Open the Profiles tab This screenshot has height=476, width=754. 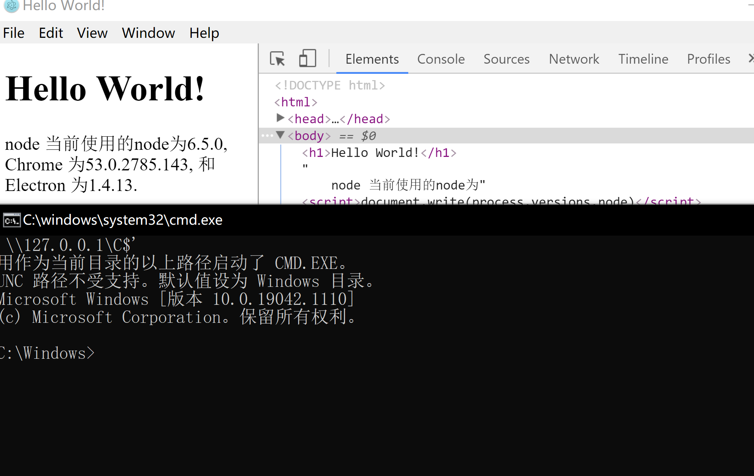(708, 59)
